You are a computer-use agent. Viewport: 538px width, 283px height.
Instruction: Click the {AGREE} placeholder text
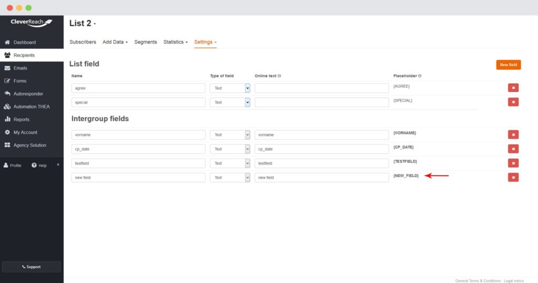click(x=401, y=86)
